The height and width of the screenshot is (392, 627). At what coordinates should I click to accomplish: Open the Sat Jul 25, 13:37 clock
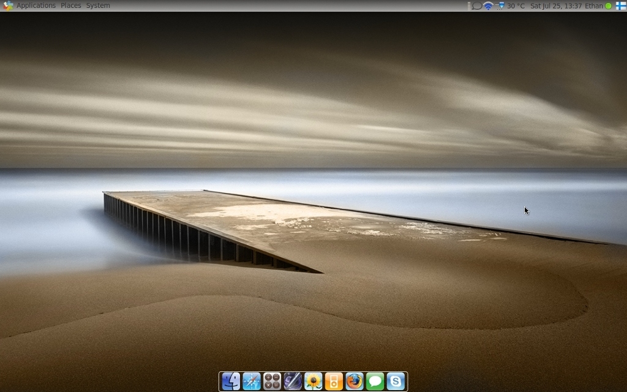coord(556,6)
